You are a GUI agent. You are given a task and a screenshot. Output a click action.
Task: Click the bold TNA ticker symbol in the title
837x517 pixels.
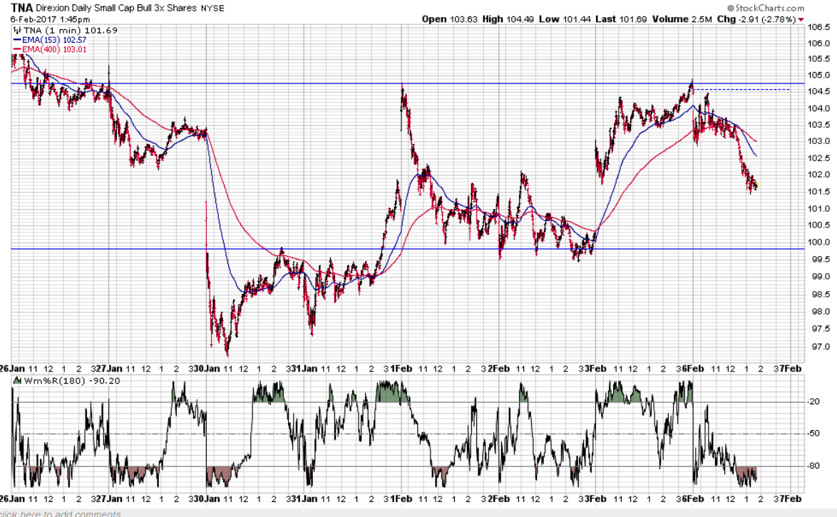click(x=22, y=7)
